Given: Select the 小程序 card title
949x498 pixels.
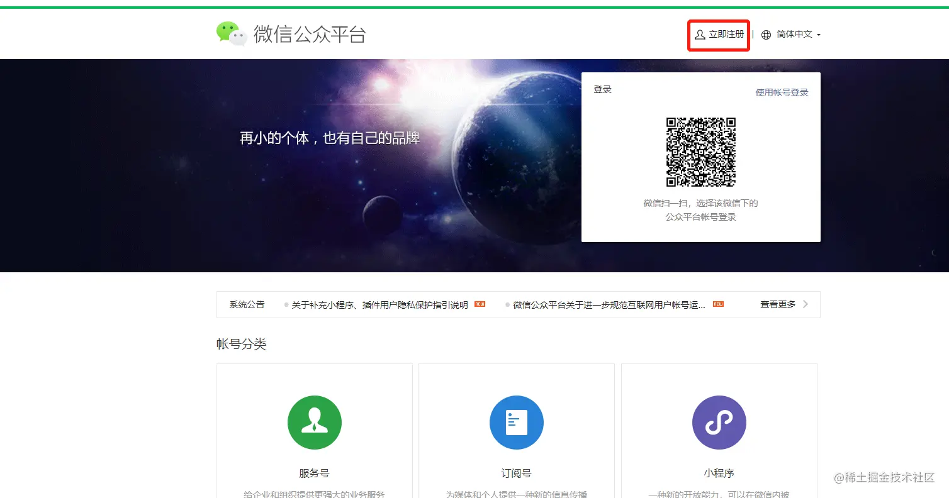Looking at the screenshot, I should [x=719, y=473].
